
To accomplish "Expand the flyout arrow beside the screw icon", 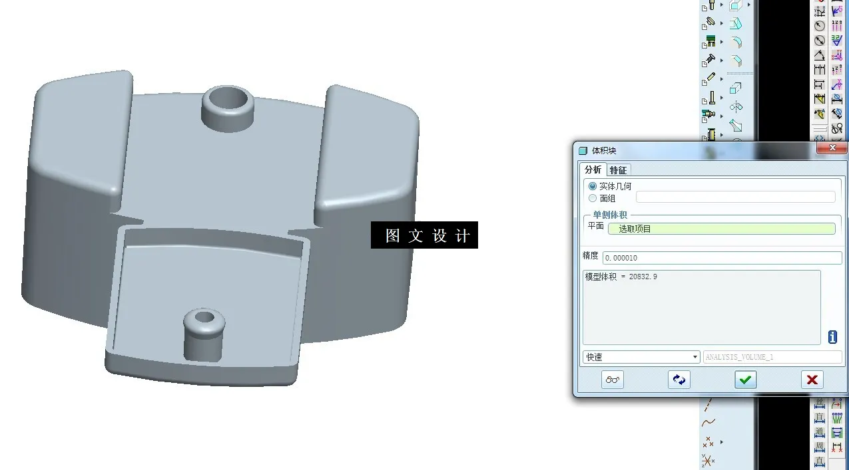I will [x=722, y=60].
